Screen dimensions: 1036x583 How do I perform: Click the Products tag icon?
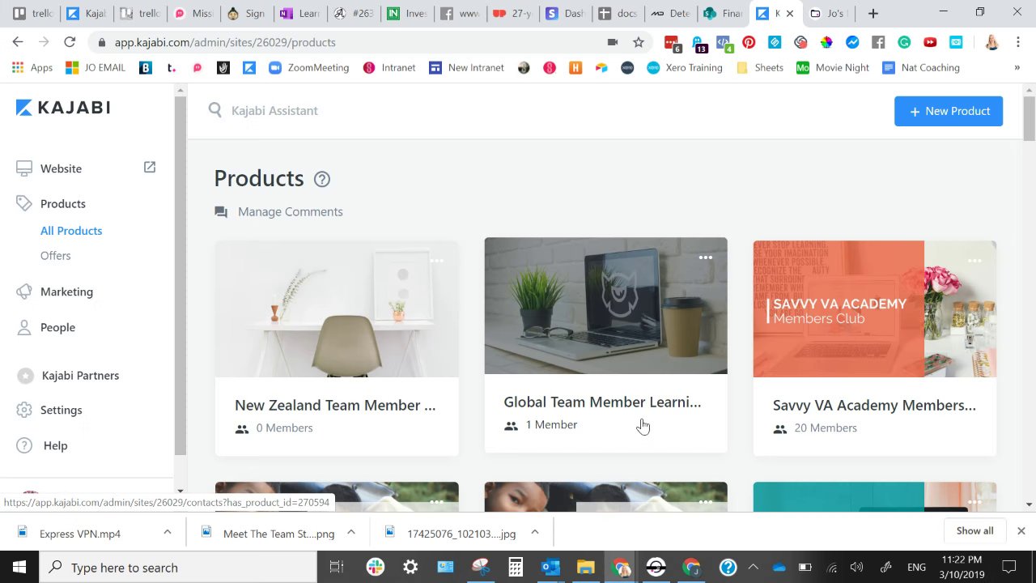click(24, 203)
